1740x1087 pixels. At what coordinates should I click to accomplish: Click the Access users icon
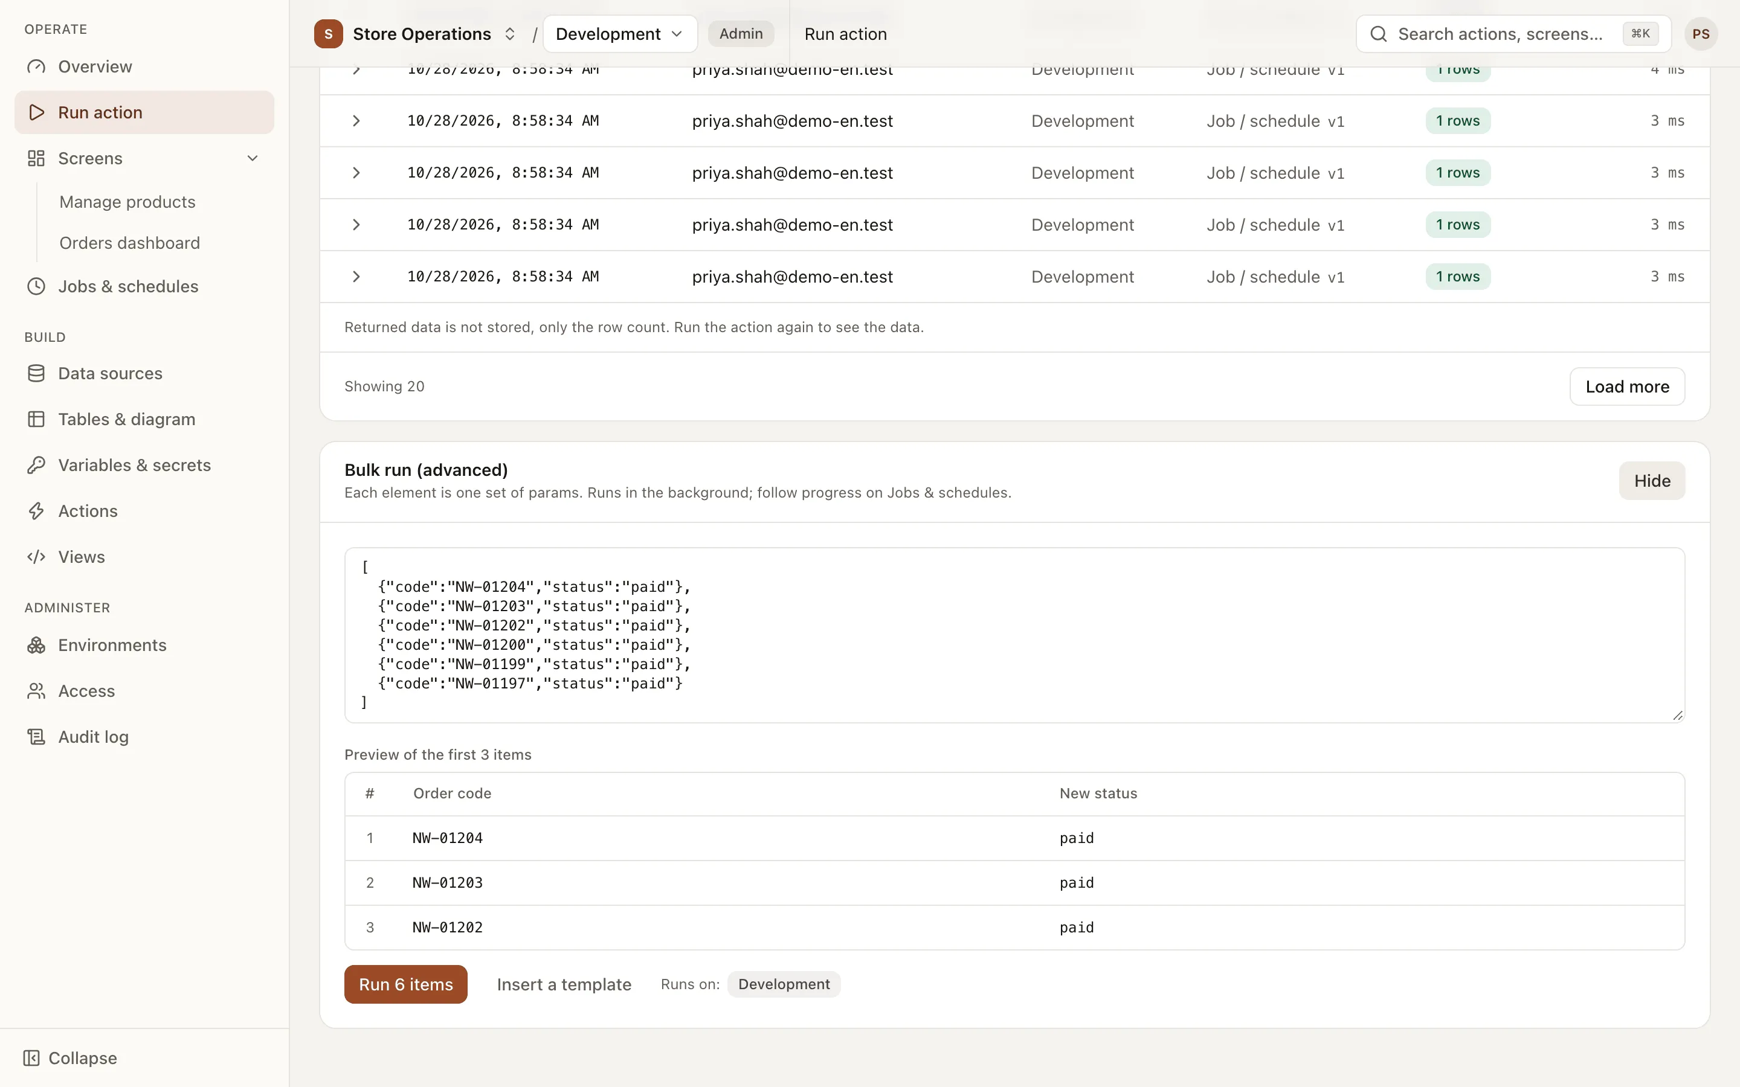pos(36,691)
